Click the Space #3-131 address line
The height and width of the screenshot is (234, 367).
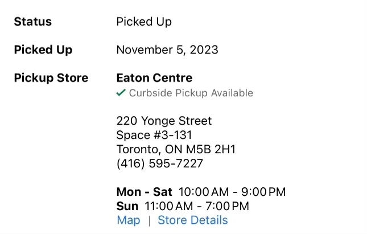tap(154, 135)
